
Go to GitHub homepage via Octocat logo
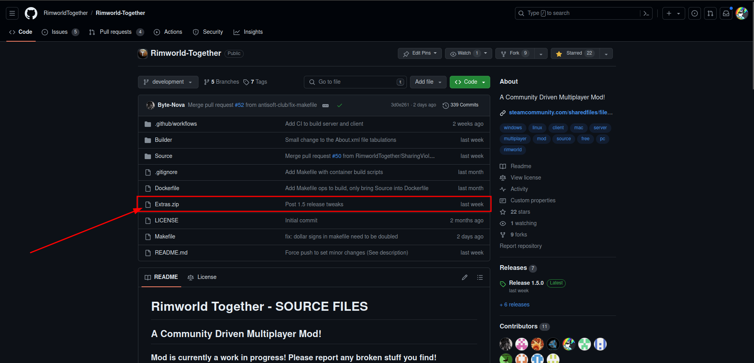click(31, 13)
